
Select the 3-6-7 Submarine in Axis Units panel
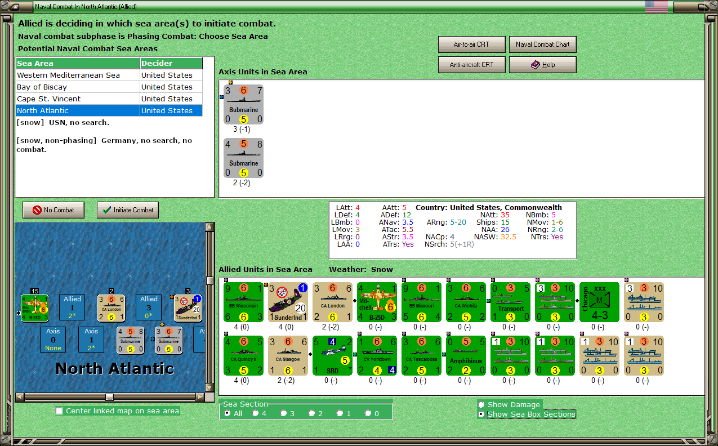(x=243, y=104)
